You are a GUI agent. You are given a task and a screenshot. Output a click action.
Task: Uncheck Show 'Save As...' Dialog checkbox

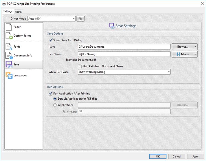coord(51,40)
